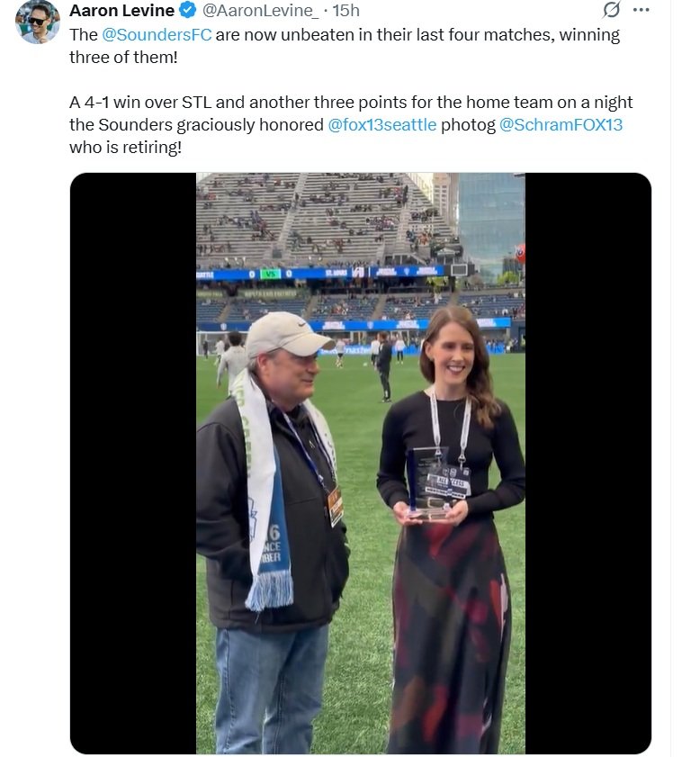682x757 pixels.
Task: Click the "who is retiring!" text
Action: (125, 146)
